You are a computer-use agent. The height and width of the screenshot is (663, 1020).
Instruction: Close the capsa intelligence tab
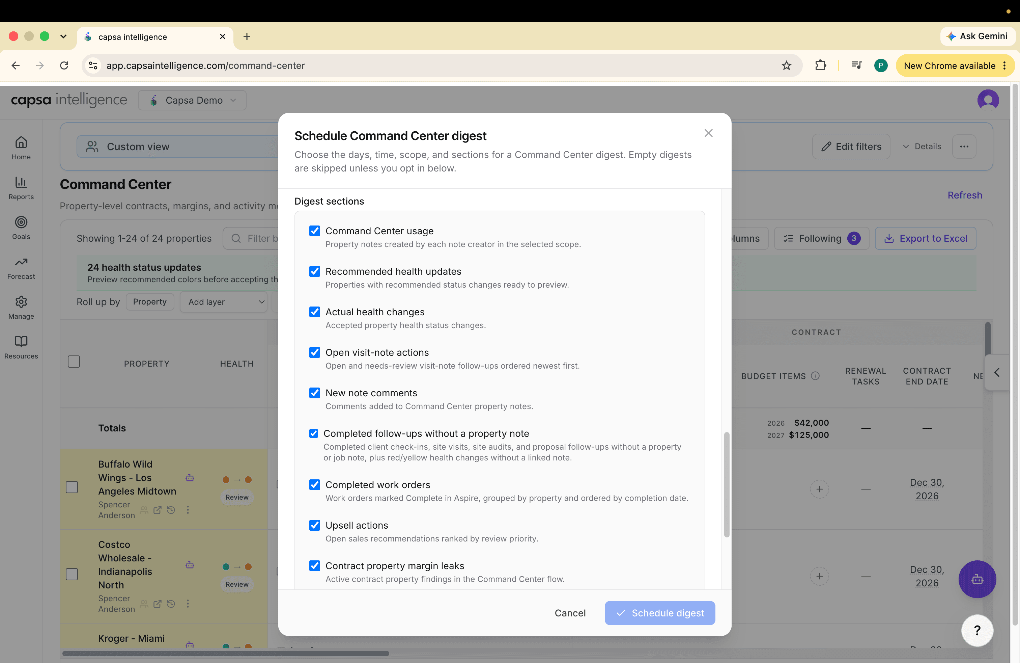pyautogui.click(x=222, y=36)
